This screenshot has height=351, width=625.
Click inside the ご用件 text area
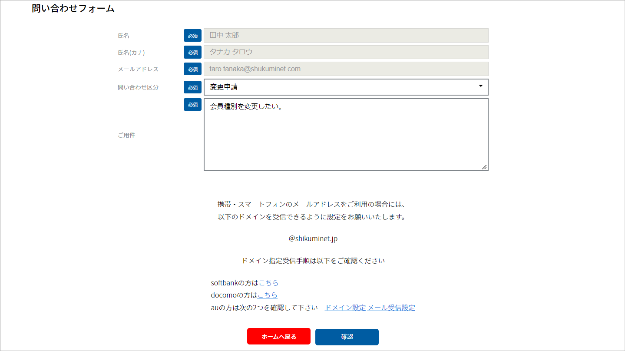point(346,135)
